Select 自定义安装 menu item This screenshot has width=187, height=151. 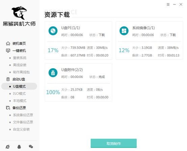(x=21, y=129)
